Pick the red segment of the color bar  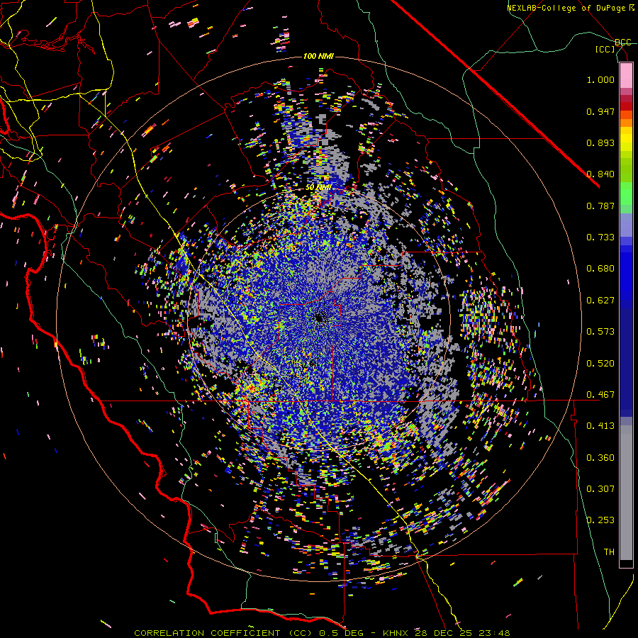click(x=626, y=106)
